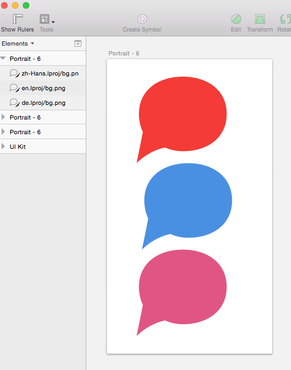The width and height of the screenshot is (291, 370).
Task: Select the Edit tool icon
Action: (236, 19)
